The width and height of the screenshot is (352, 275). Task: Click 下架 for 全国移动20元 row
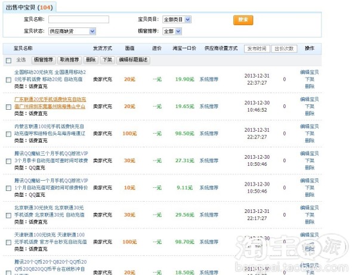pos(310,79)
